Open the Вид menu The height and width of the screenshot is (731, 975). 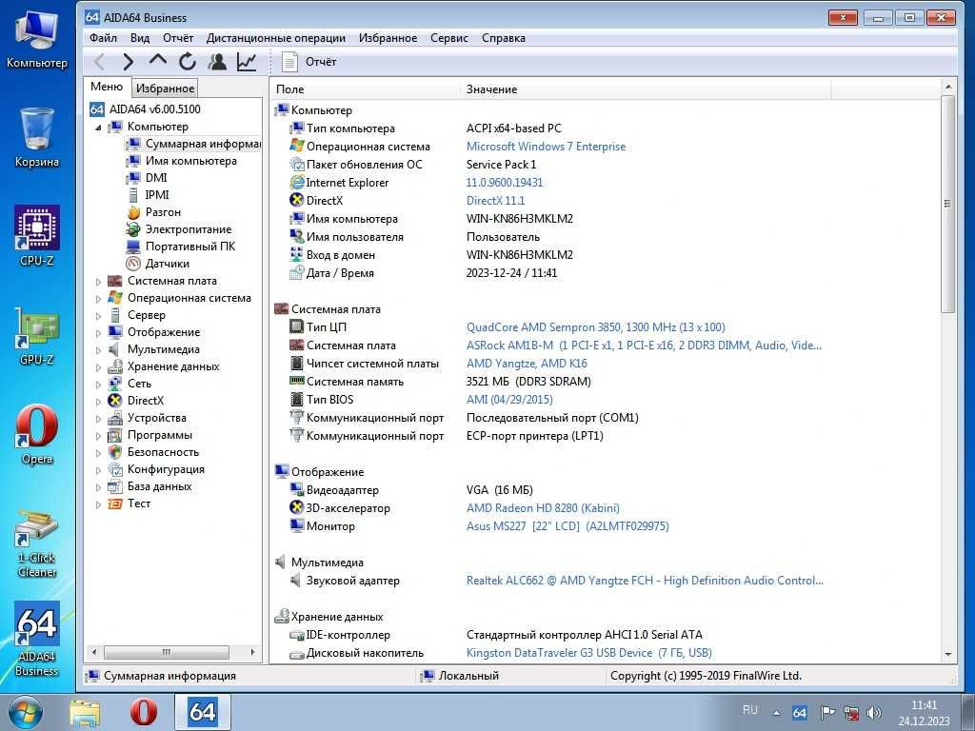point(140,38)
